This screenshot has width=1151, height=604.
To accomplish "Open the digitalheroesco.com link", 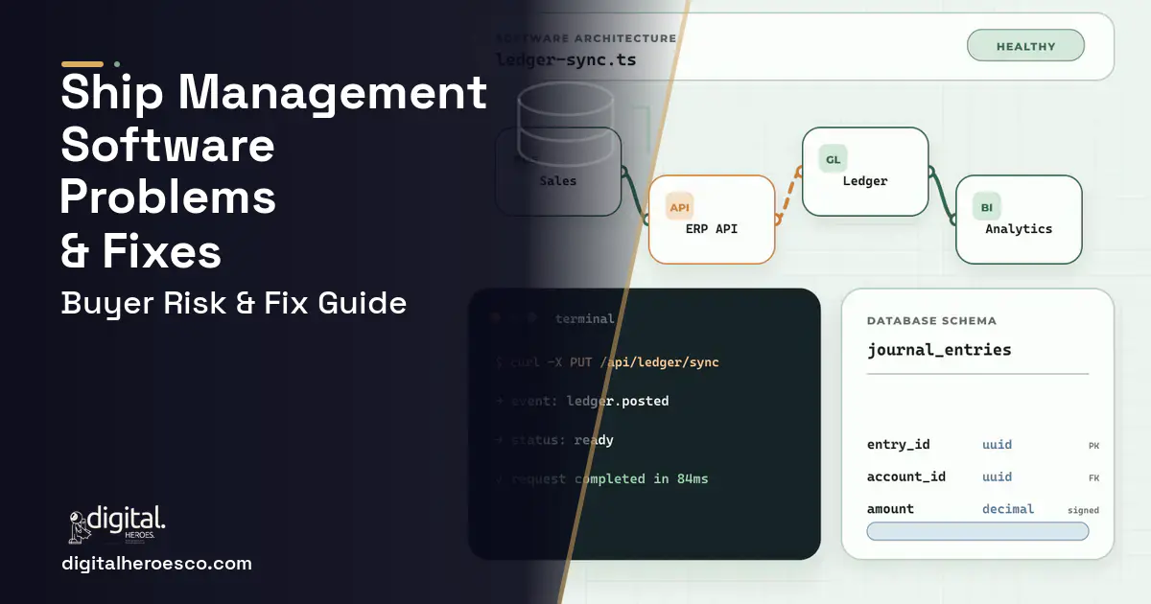I will click(x=156, y=564).
